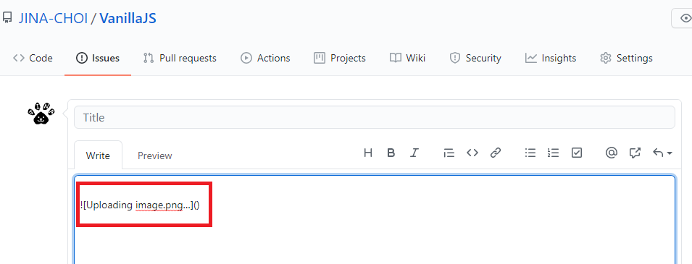The width and height of the screenshot is (692, 264).
Task: Open the VanillaJS repository link
Action: click(x=128, y=19)
